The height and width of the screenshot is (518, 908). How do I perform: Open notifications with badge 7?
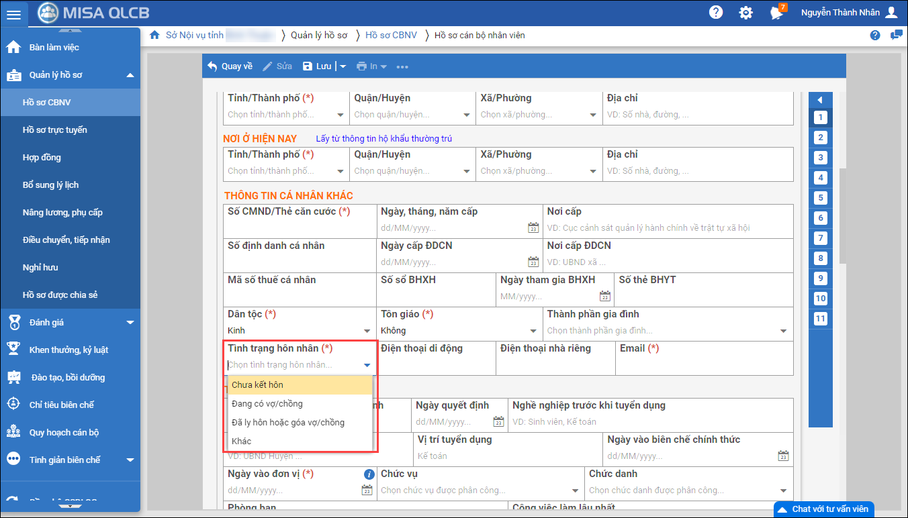(777, 12)
